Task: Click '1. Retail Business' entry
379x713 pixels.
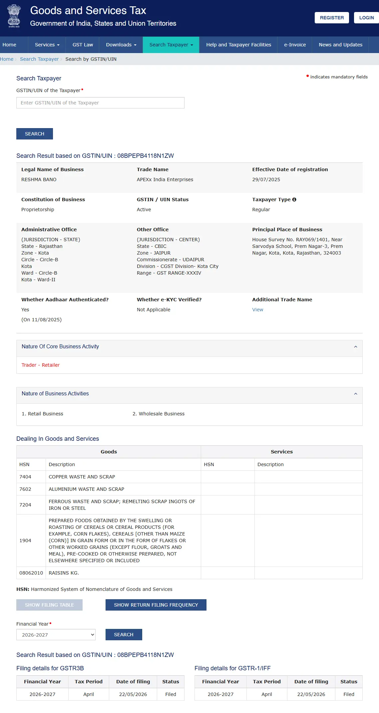Action: pyautogui.click(x=42, y=414)
